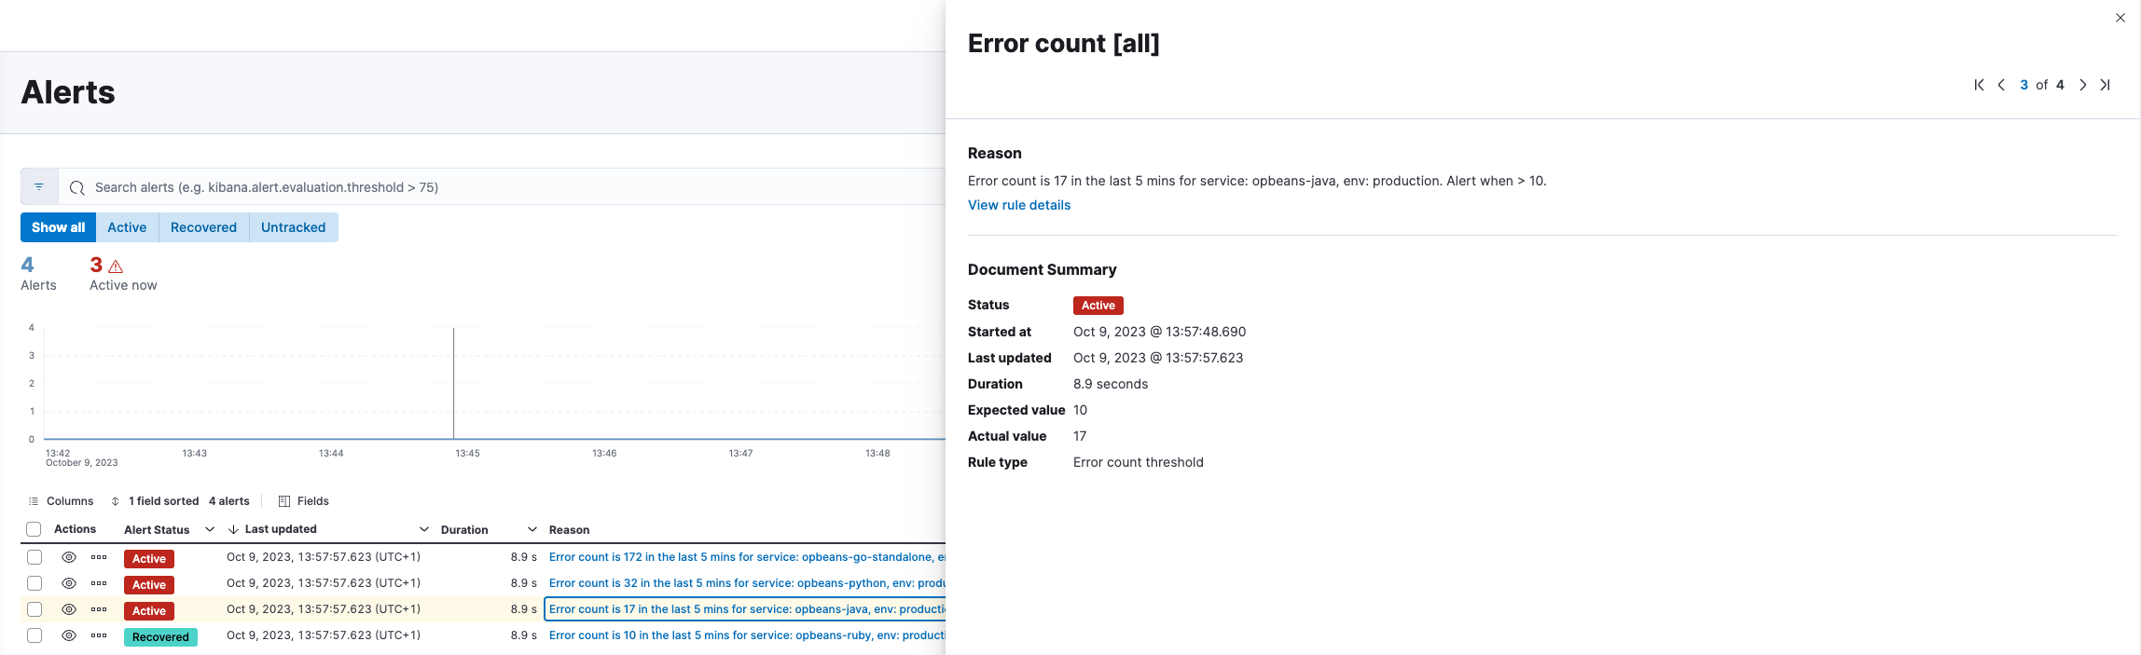
Task: Go to the first alert in flyout pagination
Action: [x=1979, y=85]
